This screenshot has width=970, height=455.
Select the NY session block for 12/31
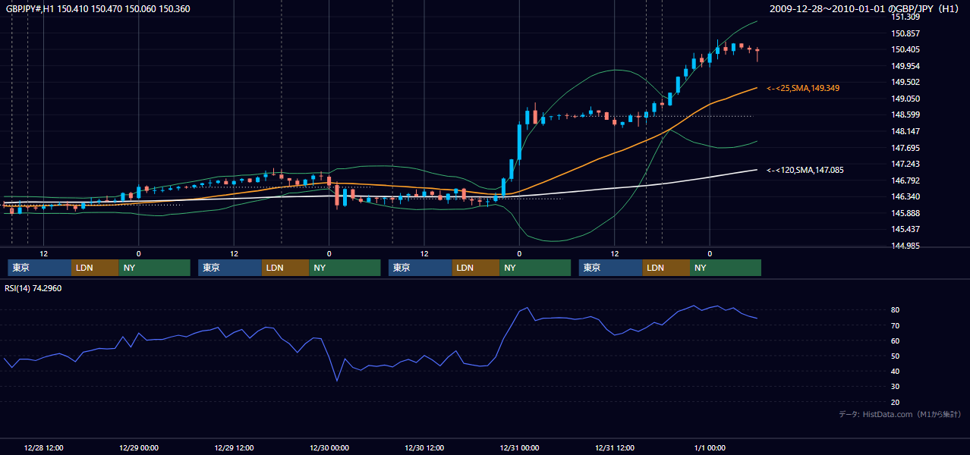tap(726, 268)
